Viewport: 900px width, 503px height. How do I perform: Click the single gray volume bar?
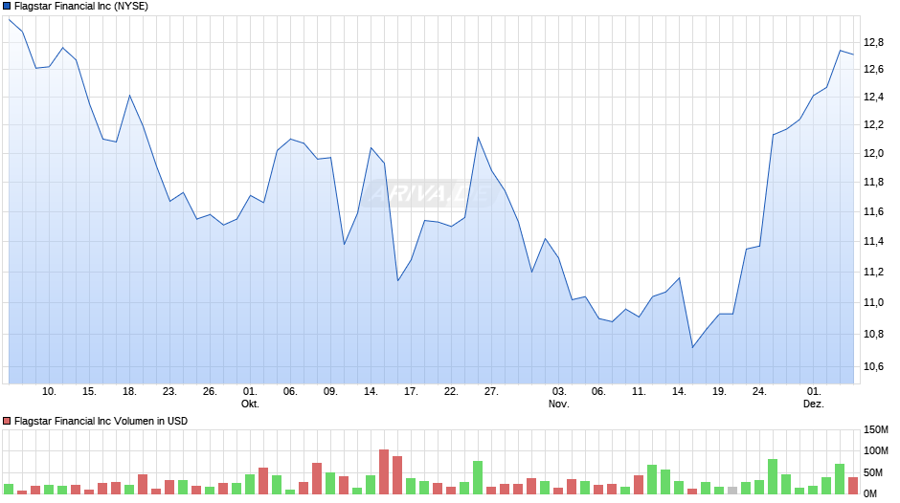732,491
